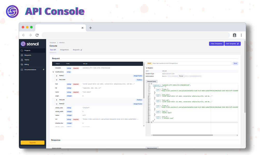Click "Shulhi Sapli" in the request body
Viewport: 260px width, 155px height.
[x=167, y=113]
